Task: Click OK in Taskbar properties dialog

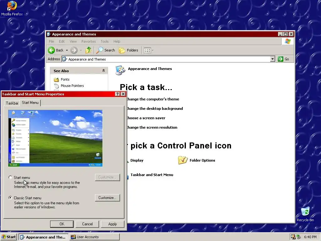Action: pos(62,224)
